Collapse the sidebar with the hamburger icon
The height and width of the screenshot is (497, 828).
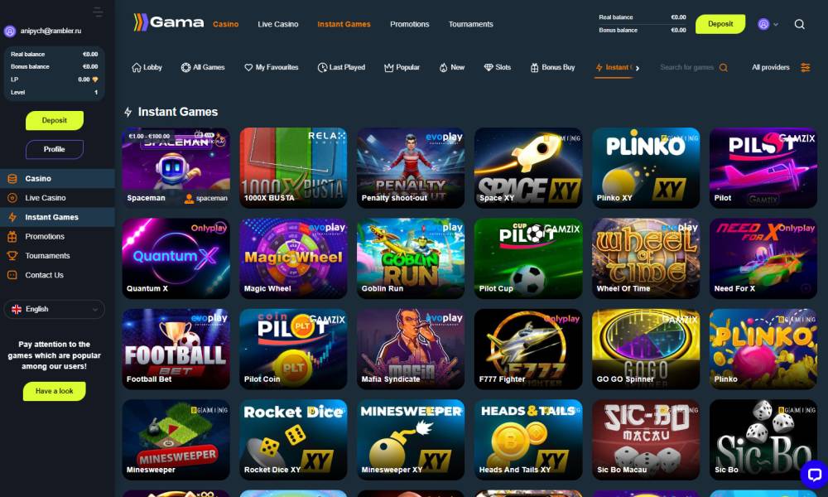tap(98, 12)
